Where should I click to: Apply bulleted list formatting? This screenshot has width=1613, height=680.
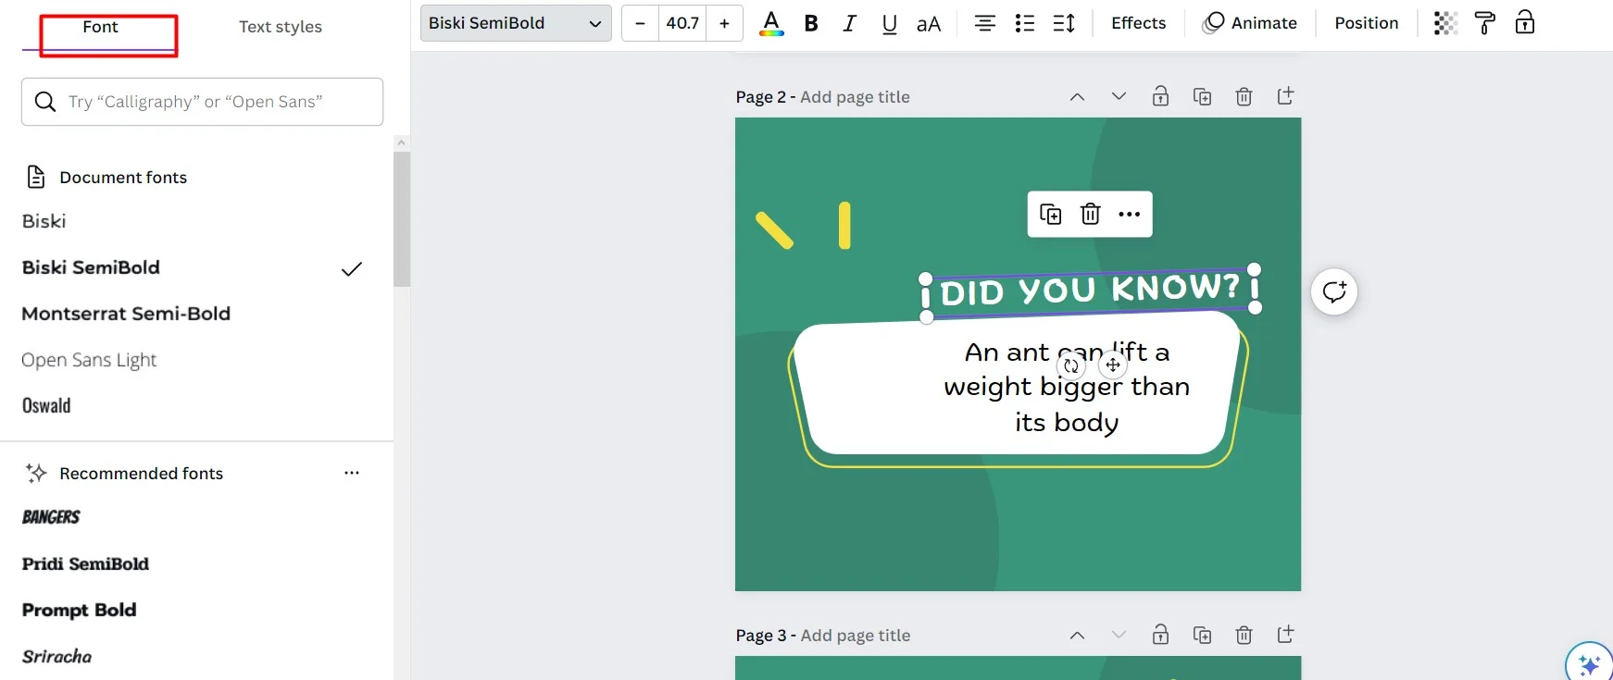point(1024,23)
